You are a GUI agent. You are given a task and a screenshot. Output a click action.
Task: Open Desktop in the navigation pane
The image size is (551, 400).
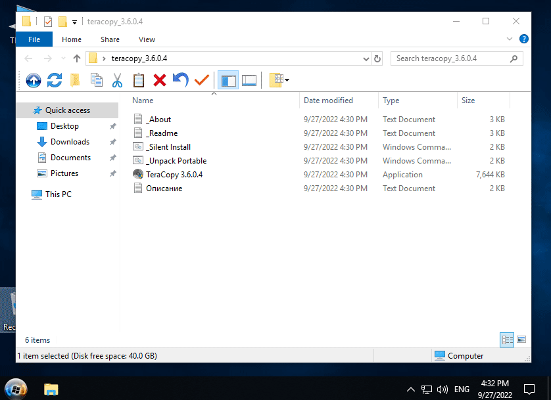pos(64,126)
